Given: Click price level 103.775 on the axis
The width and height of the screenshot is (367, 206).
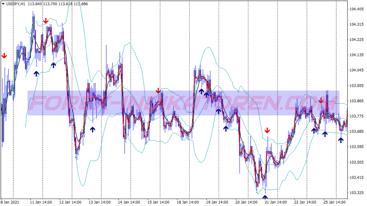Looking at the screenshot, I should point(357,116).
